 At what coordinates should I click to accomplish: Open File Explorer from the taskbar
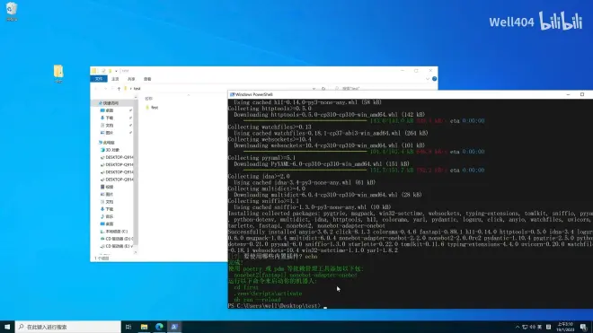click(144, 327)
